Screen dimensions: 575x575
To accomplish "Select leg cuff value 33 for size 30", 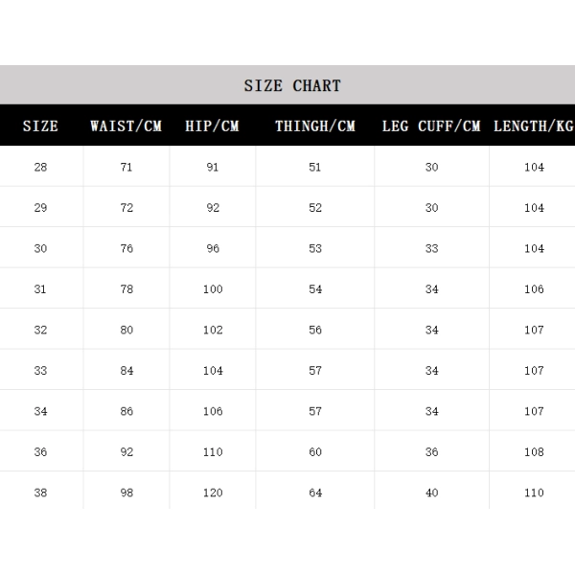I will click(432, 248).
